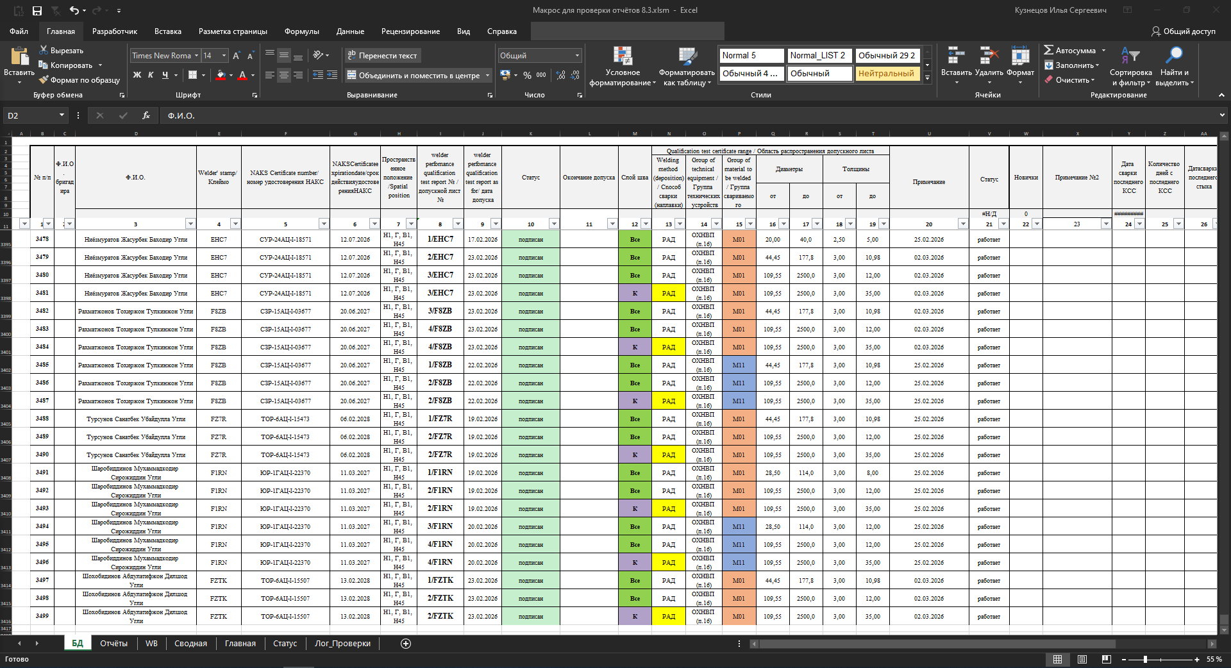The width and height of the screenshot is (1231, 668).
Task: Click the Insert Function fx icon
Action: point(146,115)
